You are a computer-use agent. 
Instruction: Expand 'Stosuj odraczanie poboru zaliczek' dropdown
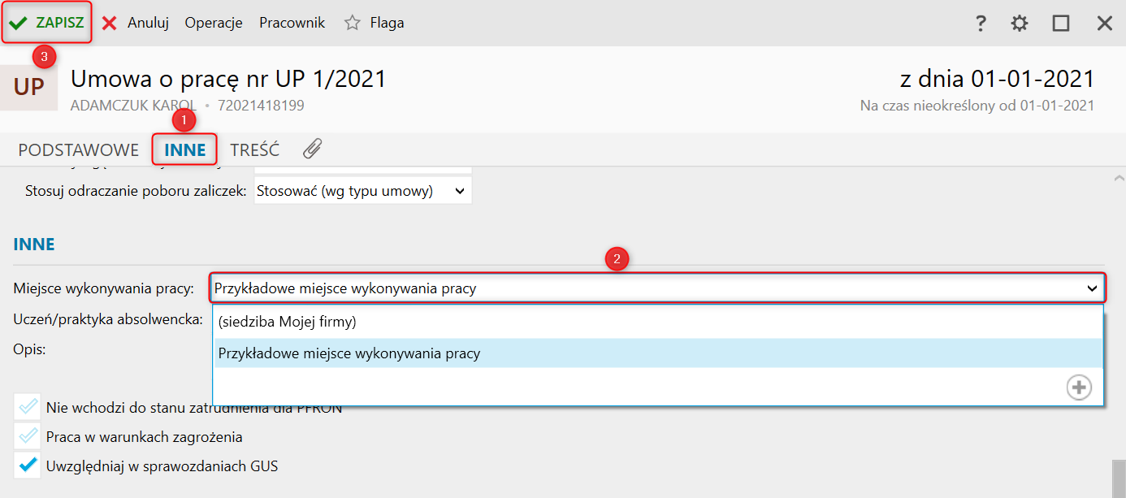pos(460,192)
